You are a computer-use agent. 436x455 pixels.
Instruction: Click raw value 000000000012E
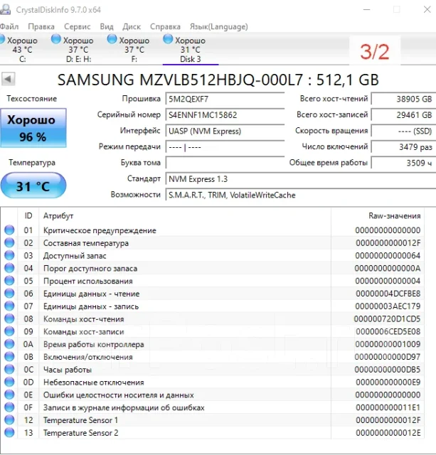pyautogui.click(x=388, y=433)
